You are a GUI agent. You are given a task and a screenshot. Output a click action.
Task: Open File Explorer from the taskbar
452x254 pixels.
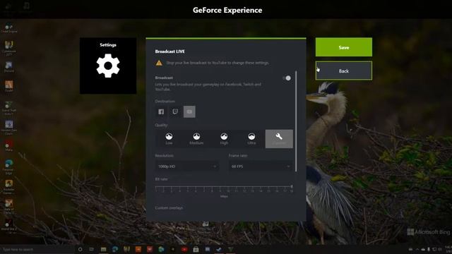(x=104, y=249)
